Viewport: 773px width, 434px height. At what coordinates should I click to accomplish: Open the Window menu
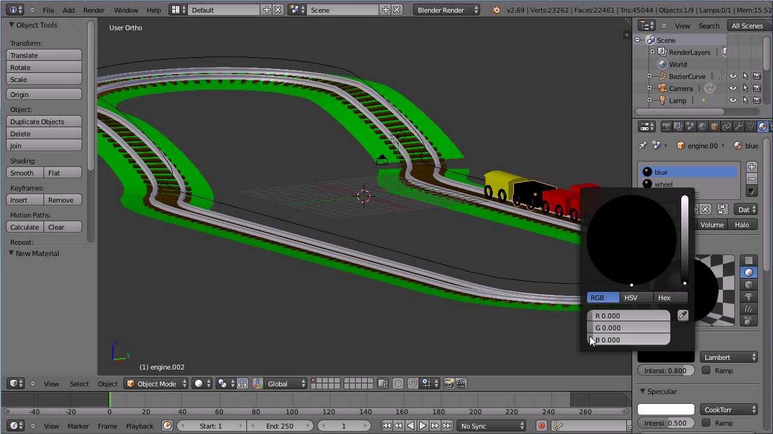coord(126,10)
